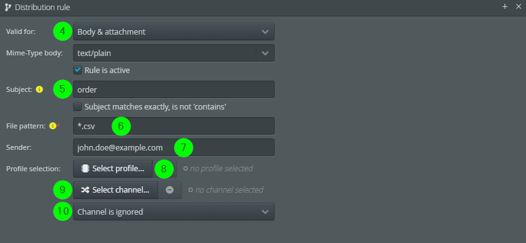
Task: Click the Sender email field
Action: 174,147
